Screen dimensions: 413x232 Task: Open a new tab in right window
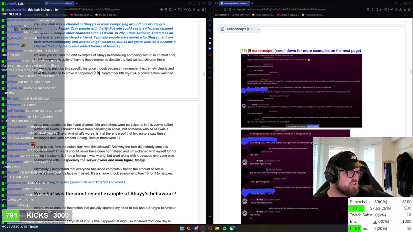[x=252, y=3]
